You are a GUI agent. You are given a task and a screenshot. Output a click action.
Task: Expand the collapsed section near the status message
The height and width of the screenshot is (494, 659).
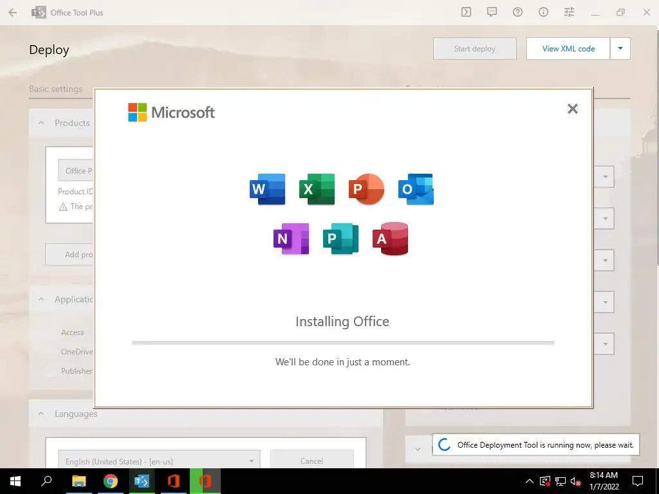coord(418,448)
